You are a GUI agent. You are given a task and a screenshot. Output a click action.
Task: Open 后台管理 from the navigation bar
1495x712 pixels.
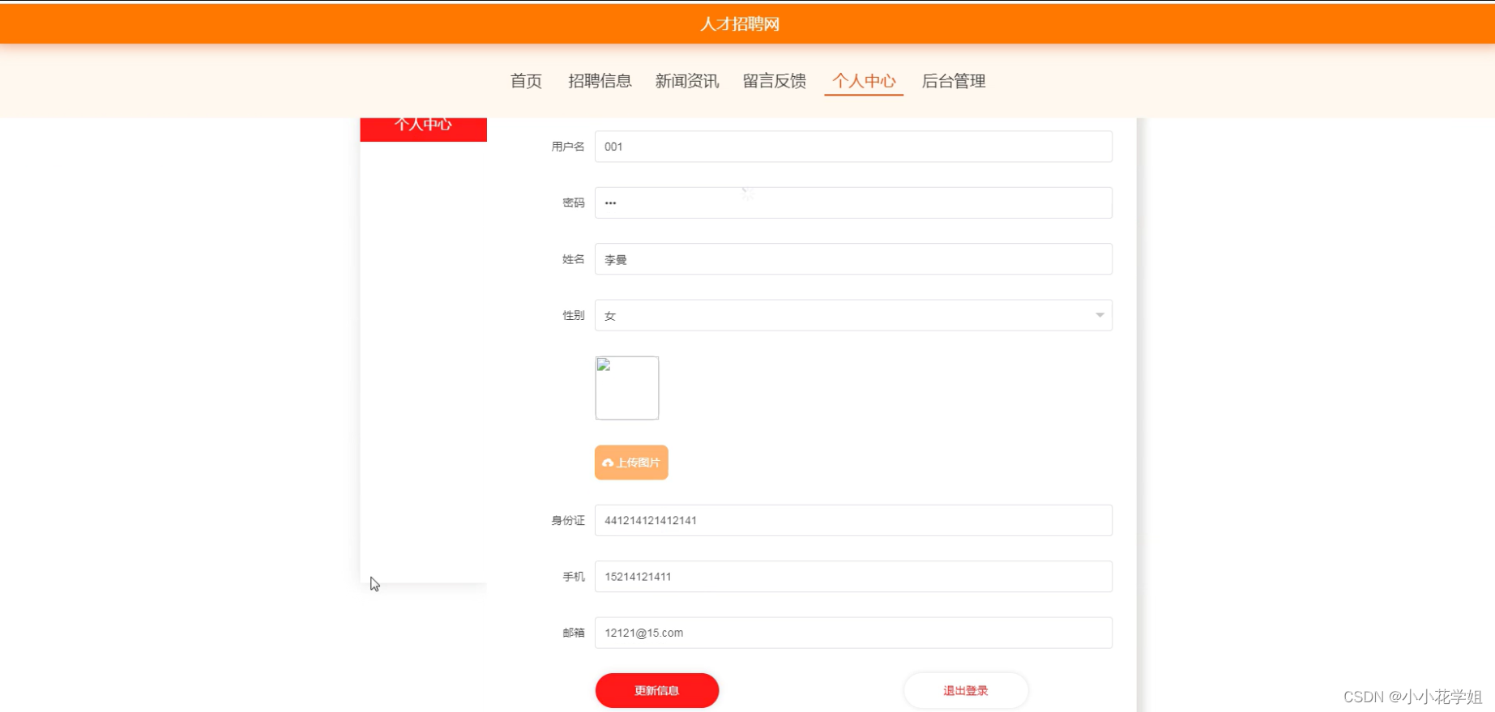(954, 81)
